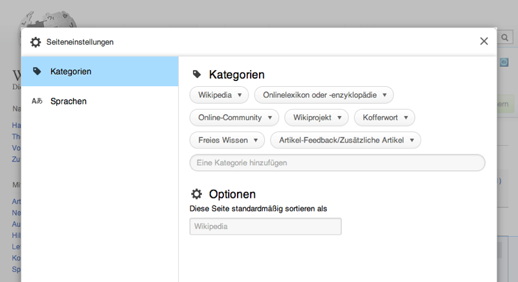
Task: Open the Wikipedia category dropdown arrow
Action: pyautogui.click(x=240, y=95)
